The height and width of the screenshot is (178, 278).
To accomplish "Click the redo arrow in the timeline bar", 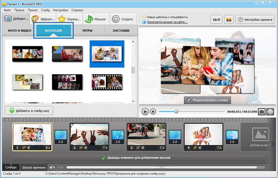I will pos(60,167).
